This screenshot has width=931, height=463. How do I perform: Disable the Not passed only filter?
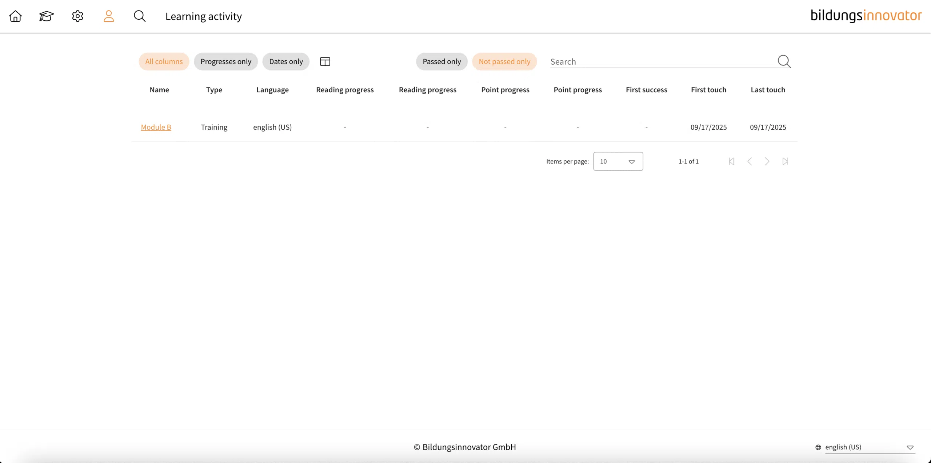click(504, 61)
